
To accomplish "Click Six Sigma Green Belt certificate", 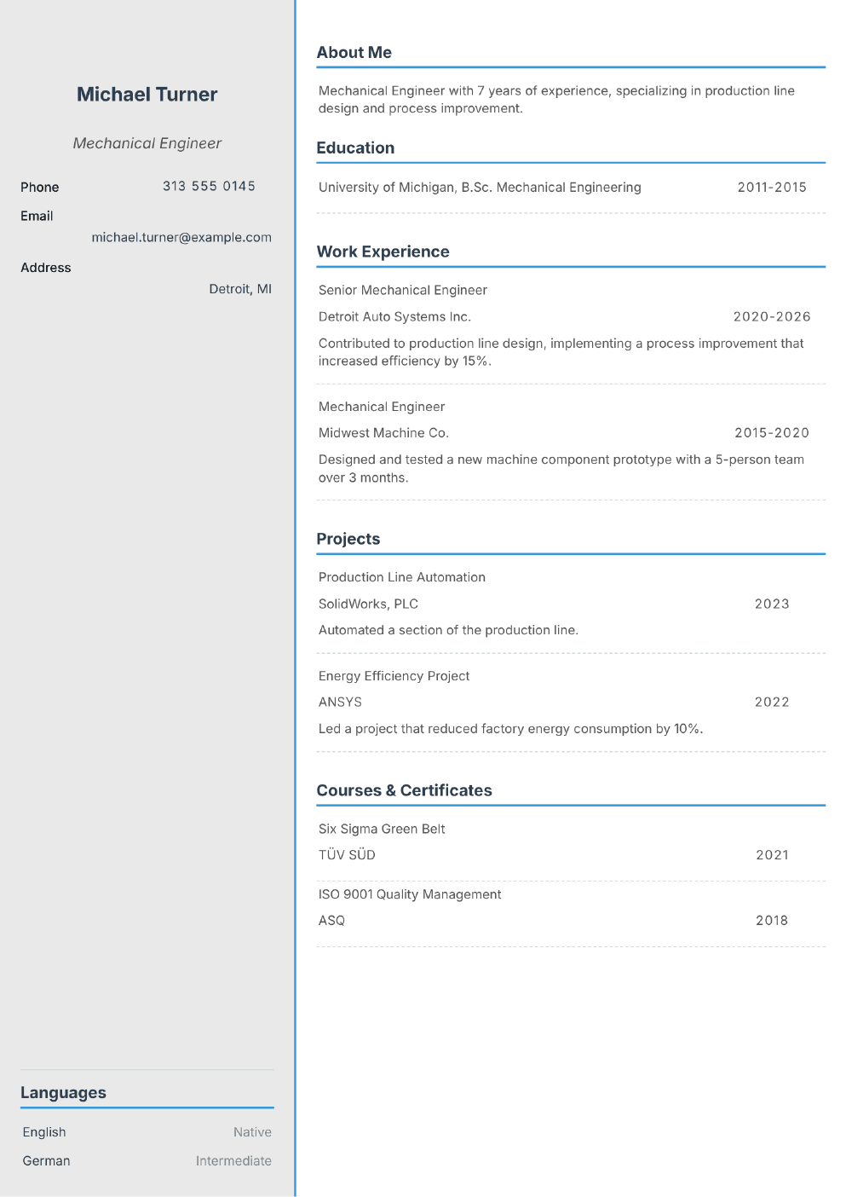I will point(382,829).
